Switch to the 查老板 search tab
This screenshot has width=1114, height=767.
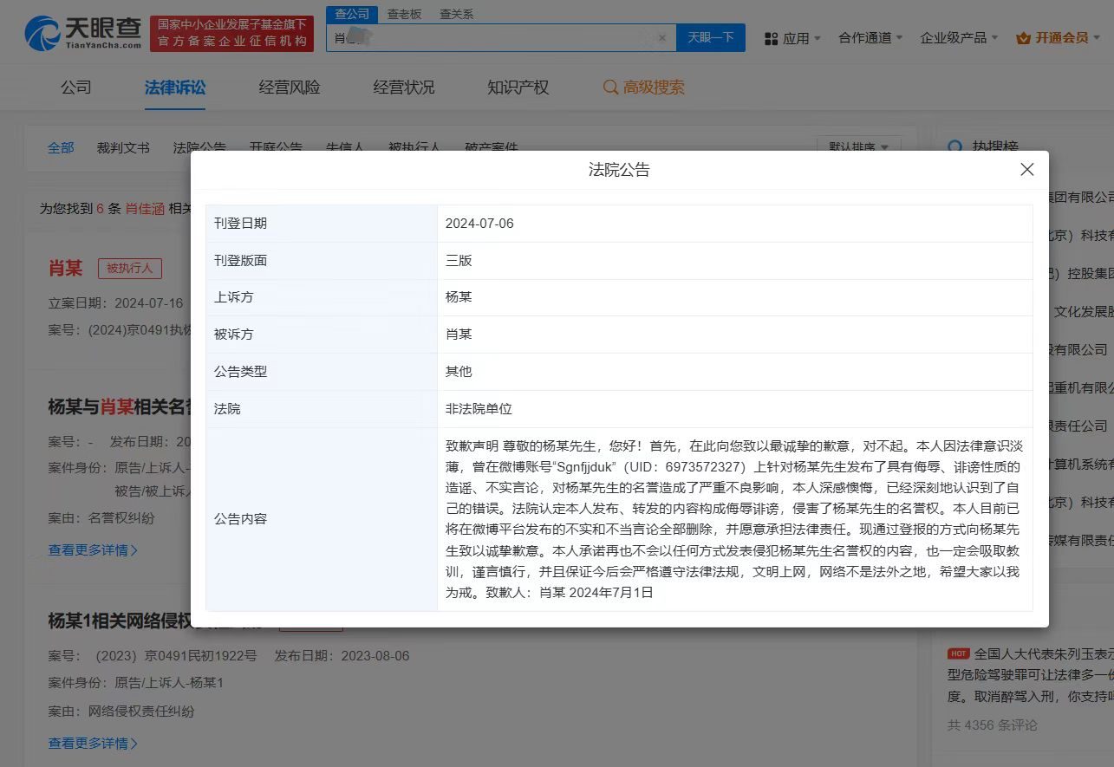coord(404,13)
